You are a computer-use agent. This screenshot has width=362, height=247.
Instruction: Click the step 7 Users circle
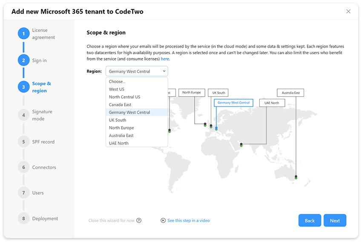pyautogui.click(x=23, y=193)
